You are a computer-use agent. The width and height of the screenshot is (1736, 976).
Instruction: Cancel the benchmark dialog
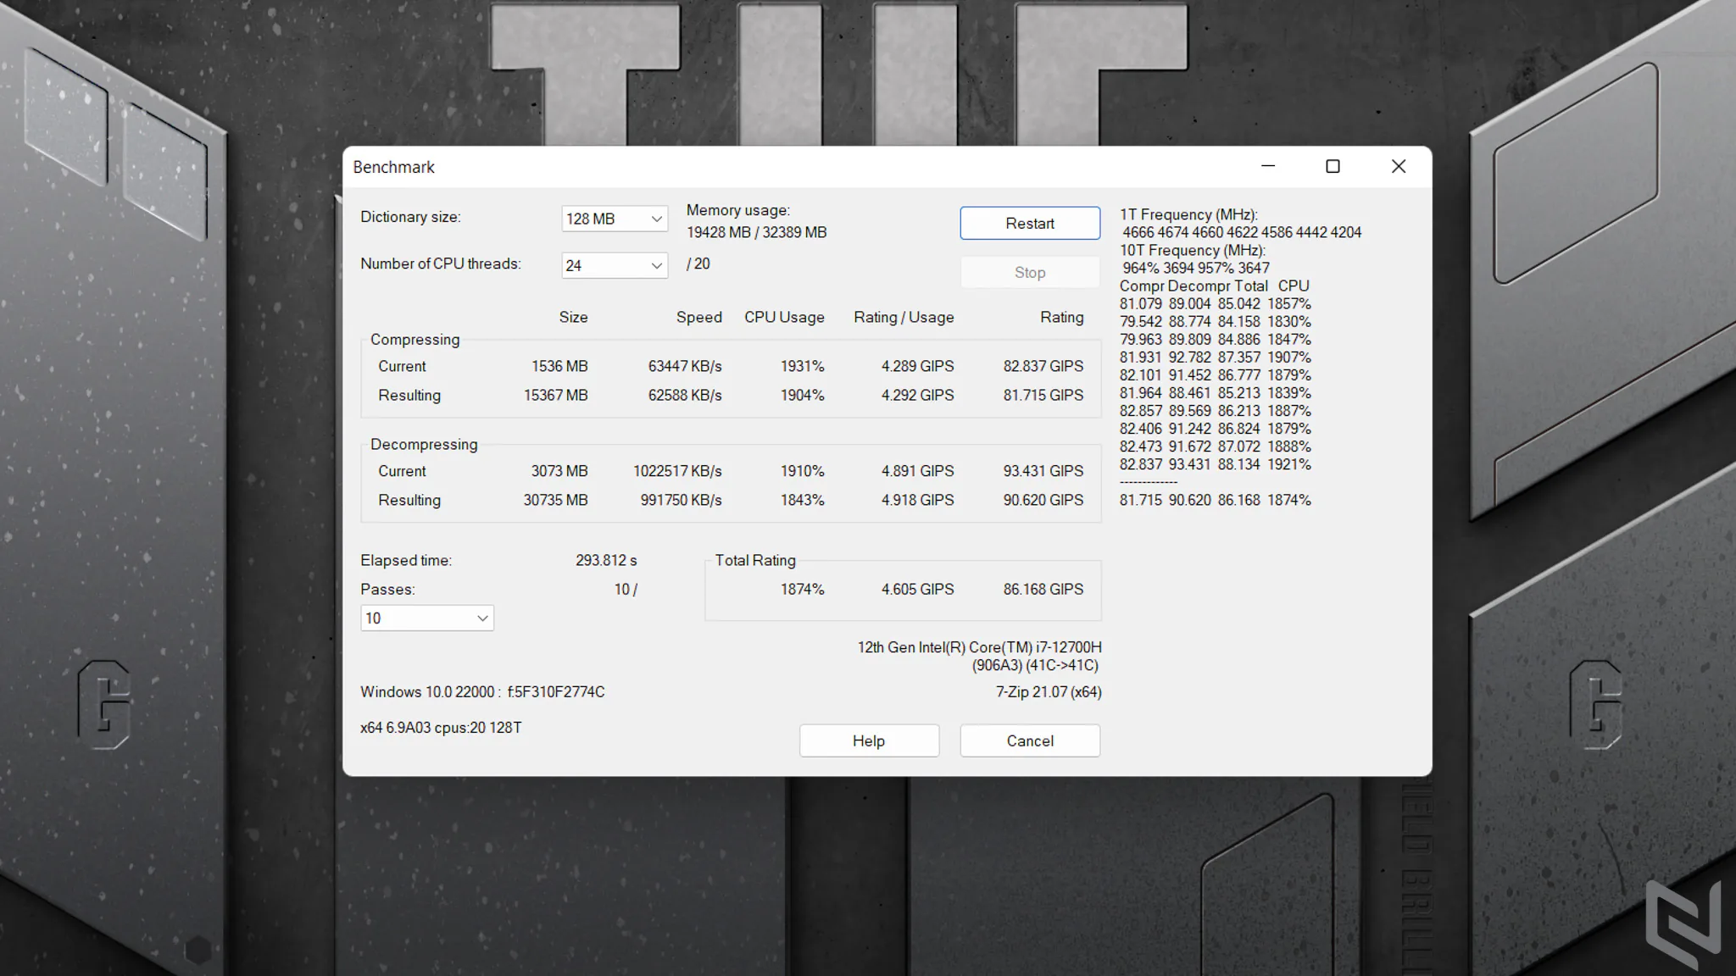coord(1030,740)
